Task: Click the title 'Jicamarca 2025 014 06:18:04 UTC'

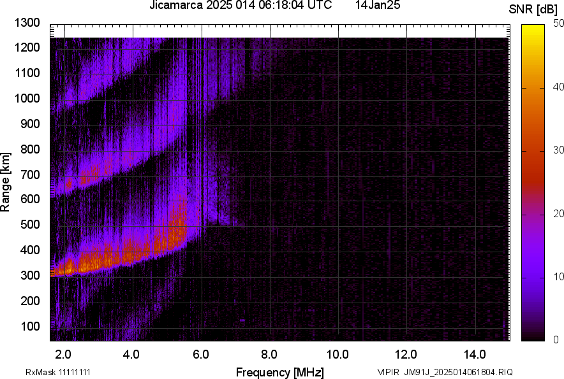Action: click(241, 5)
